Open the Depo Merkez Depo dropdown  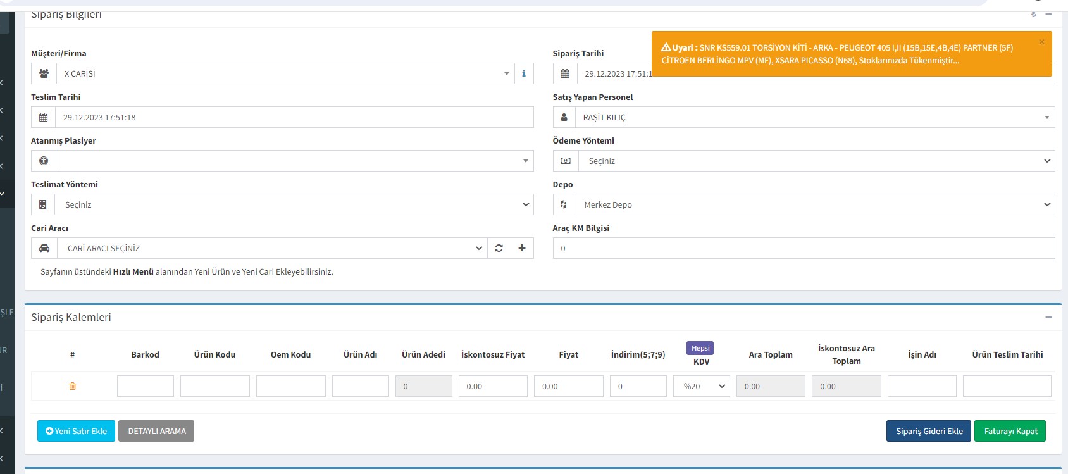tap(814, 204)
